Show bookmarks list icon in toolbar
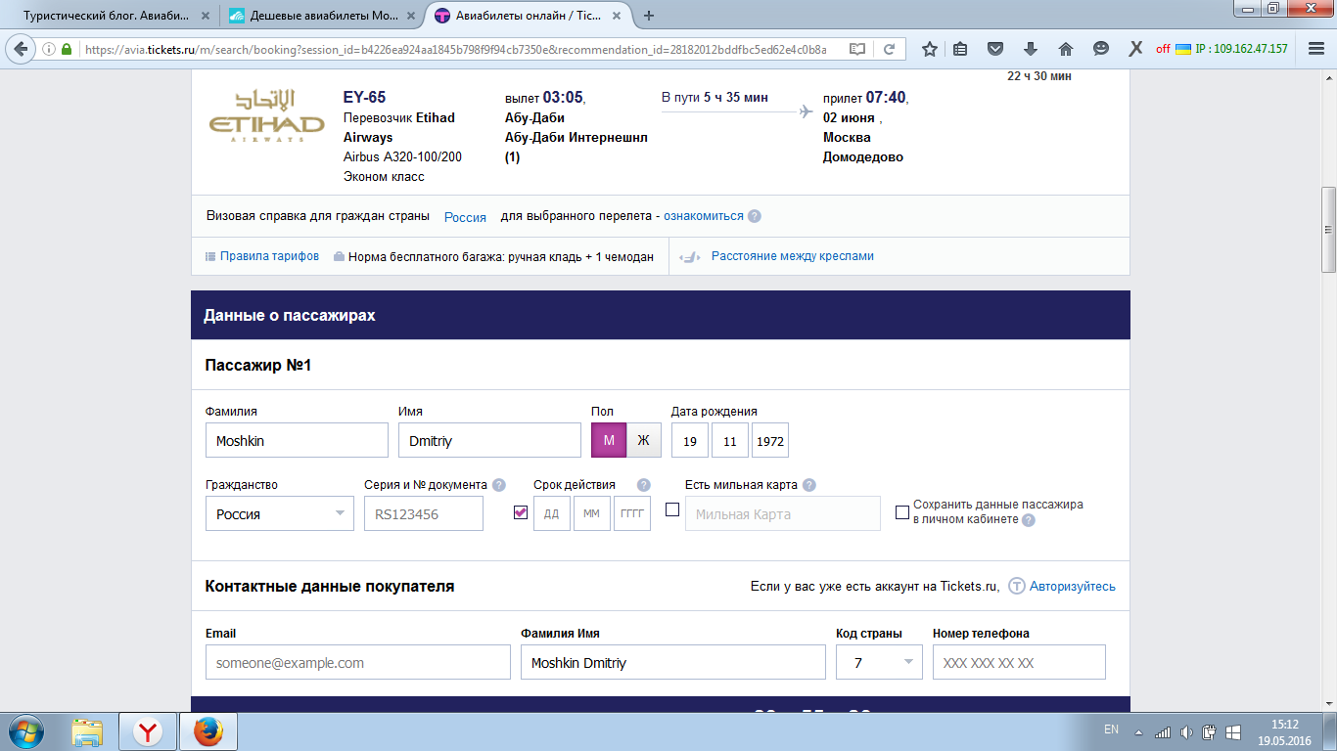Image resolution: width=1337 pixels, height=751 pixels. [x=961, y=49]
